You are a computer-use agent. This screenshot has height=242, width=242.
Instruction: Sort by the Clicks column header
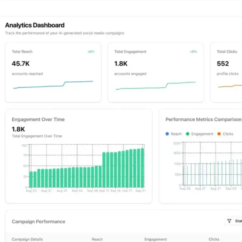click(x=214, y=239)
